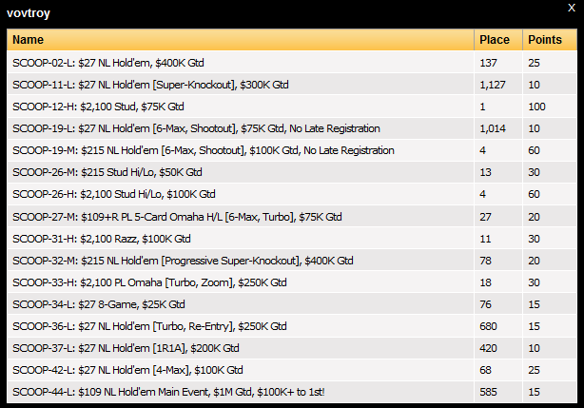Close the vovtroy popup with the X
The width and height of the screenshot is (584, 408).
coord(572,8)
